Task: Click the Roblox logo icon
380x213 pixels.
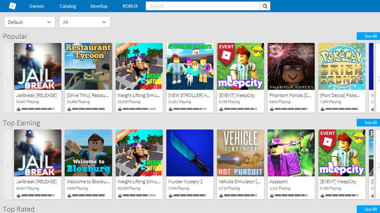Action: click(x=12, y=6)
